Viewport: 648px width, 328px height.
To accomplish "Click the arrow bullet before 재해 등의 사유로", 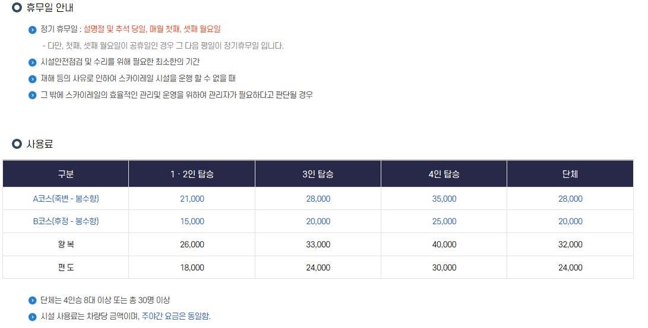I will click(32, 79).
